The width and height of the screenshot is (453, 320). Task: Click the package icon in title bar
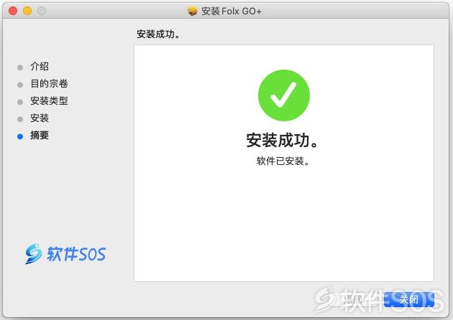tap(193, 11)
